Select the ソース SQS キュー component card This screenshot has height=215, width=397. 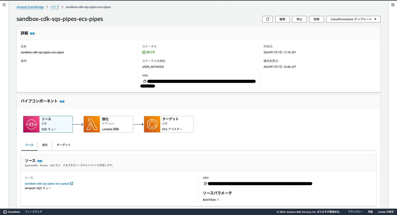click(48, 124)
